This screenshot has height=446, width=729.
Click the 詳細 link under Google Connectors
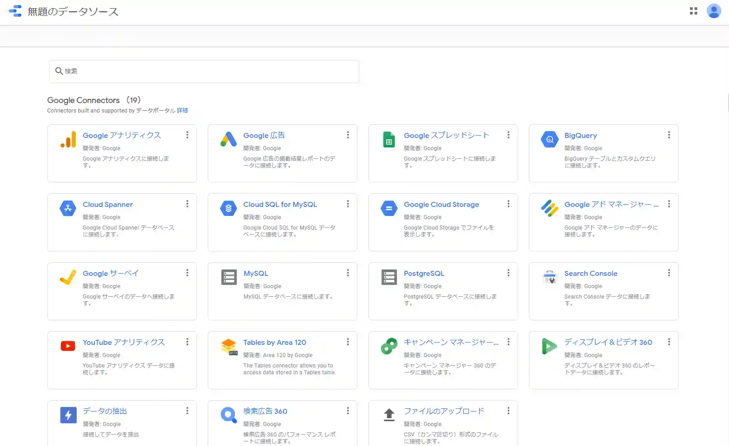tap(182, 111)
